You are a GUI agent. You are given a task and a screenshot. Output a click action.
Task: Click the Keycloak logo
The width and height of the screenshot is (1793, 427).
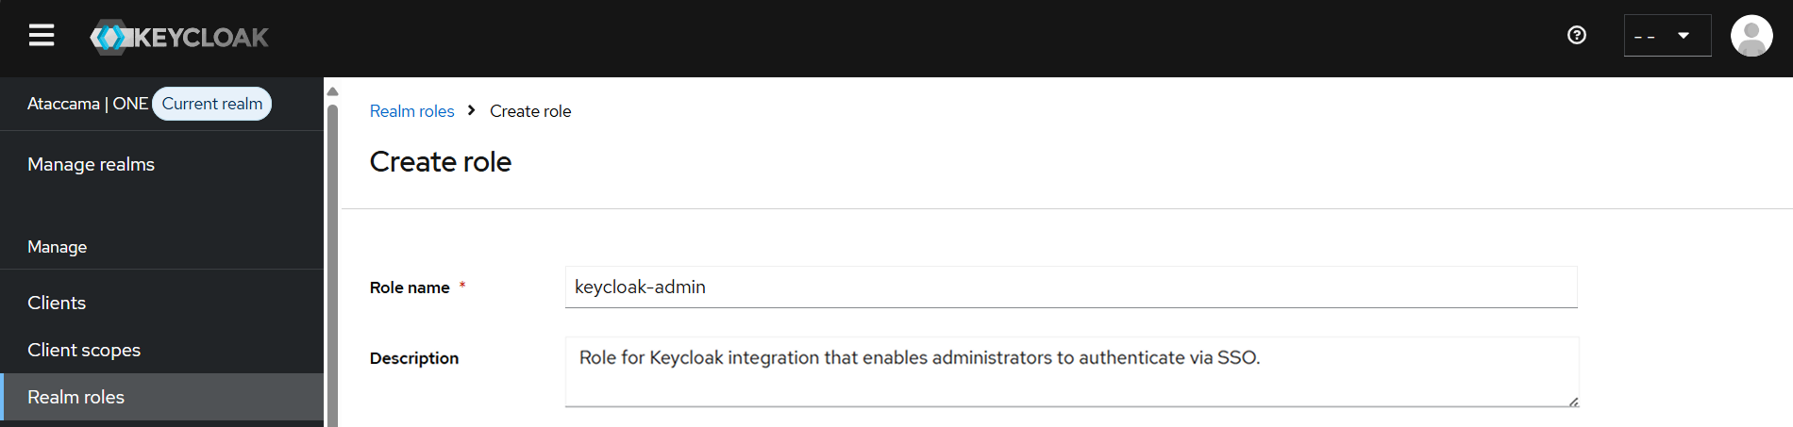[x=179, y=38]
